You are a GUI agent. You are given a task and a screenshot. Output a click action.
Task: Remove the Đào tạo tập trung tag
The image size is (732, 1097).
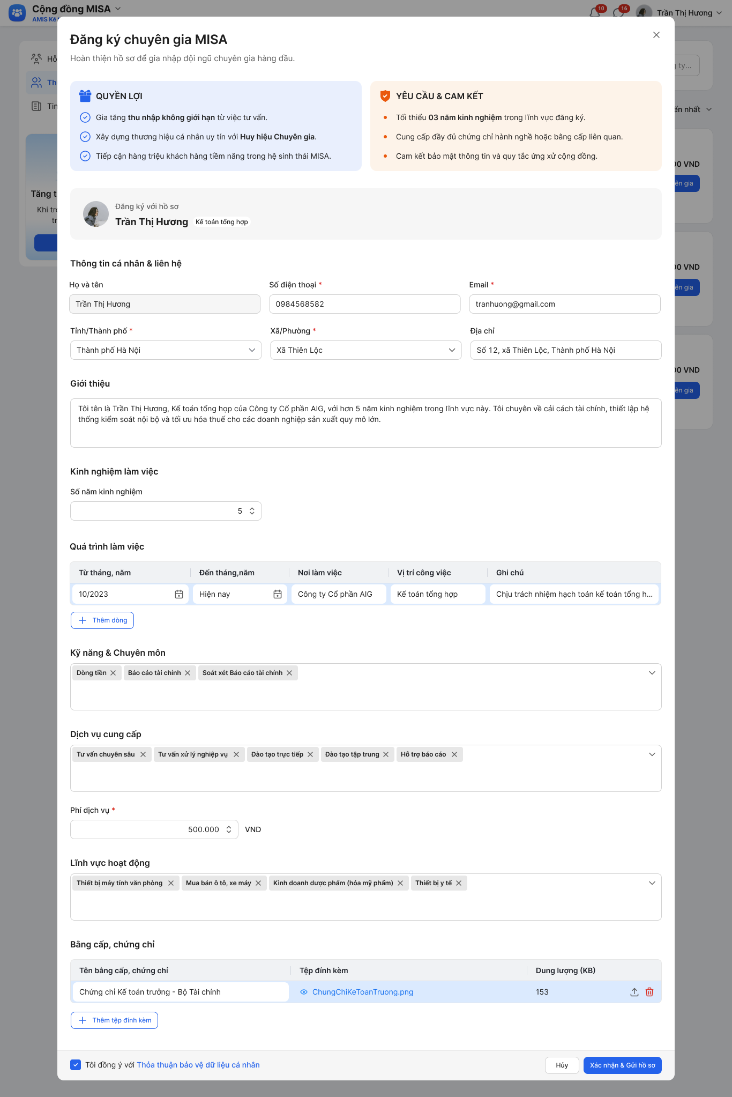point(386,754)
